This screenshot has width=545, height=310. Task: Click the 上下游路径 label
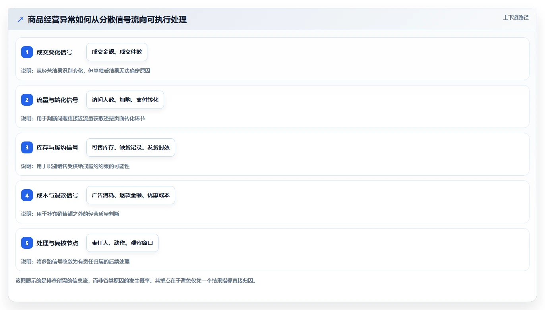516,17
